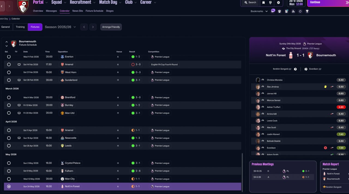Switch to the Stages tab
Viewport: 349px width, 194px height.
point(110,11)
